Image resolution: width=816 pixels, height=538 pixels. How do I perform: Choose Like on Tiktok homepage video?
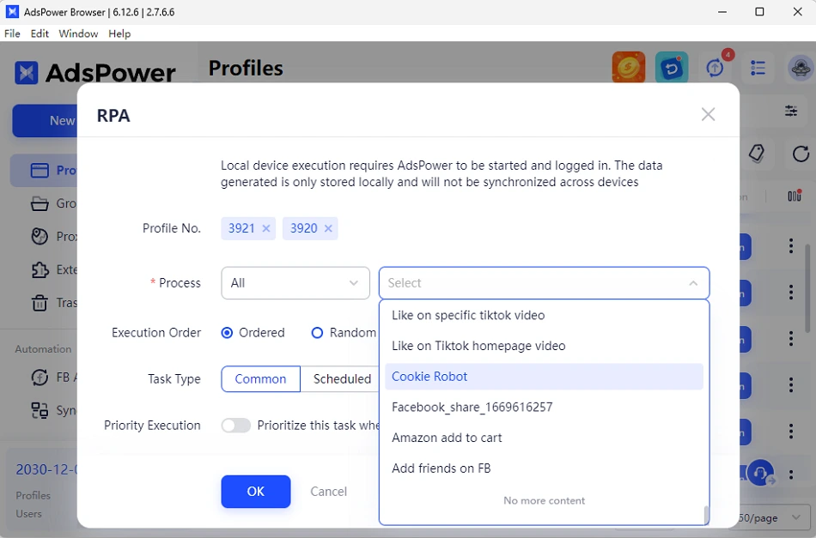pos(544,346)
